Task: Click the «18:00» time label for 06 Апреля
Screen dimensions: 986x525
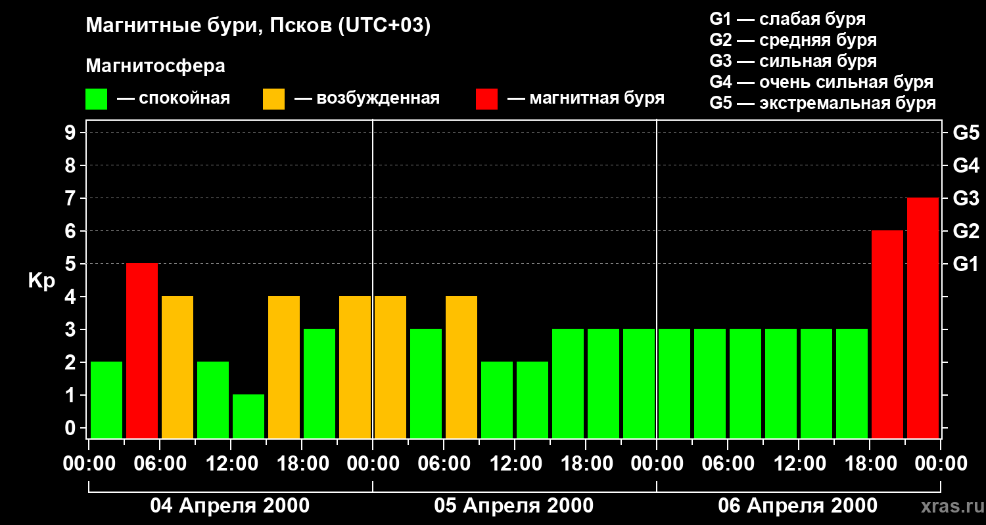Action: click(870, 464)
